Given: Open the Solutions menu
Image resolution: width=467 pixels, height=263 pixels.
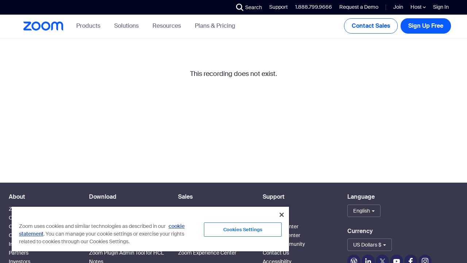Looking at the screenshot, I should point(126,26).
